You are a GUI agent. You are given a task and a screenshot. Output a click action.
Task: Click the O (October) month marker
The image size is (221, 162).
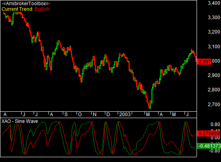coord(80,115)
